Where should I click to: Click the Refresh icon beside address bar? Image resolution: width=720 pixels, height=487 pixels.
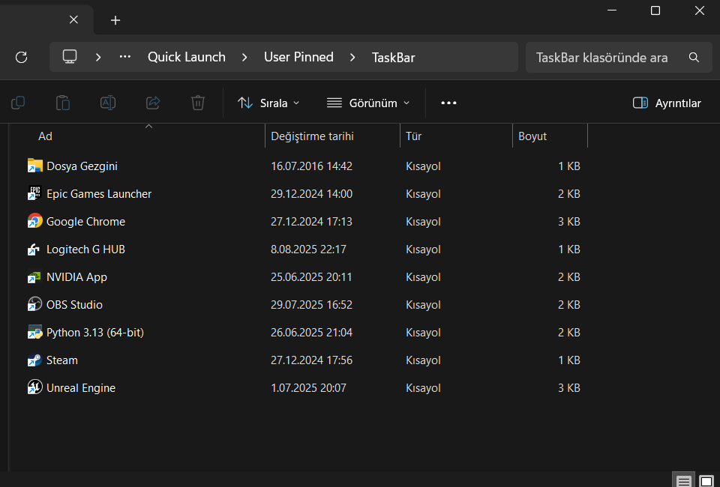[x=22, y=58]
